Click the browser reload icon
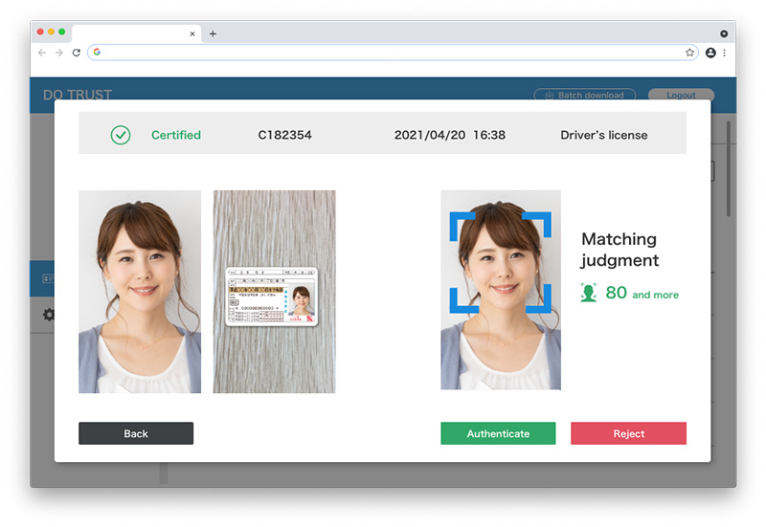766x527 pixels. coord(77,53)
